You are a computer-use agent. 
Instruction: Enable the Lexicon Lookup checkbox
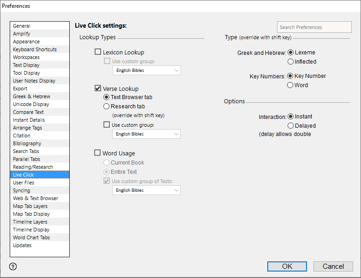point(98,52)
